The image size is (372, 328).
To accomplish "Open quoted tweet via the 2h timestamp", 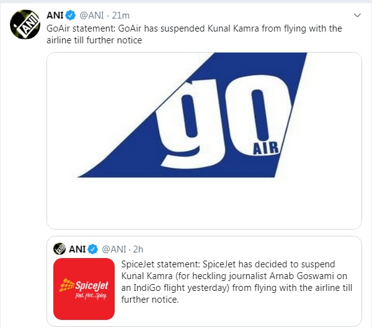I will [138, 249].
